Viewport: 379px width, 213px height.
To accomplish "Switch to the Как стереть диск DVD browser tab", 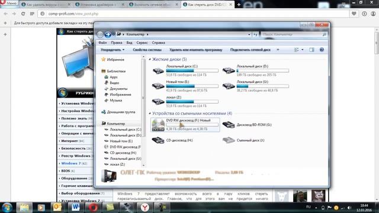I will coord(208,4).
